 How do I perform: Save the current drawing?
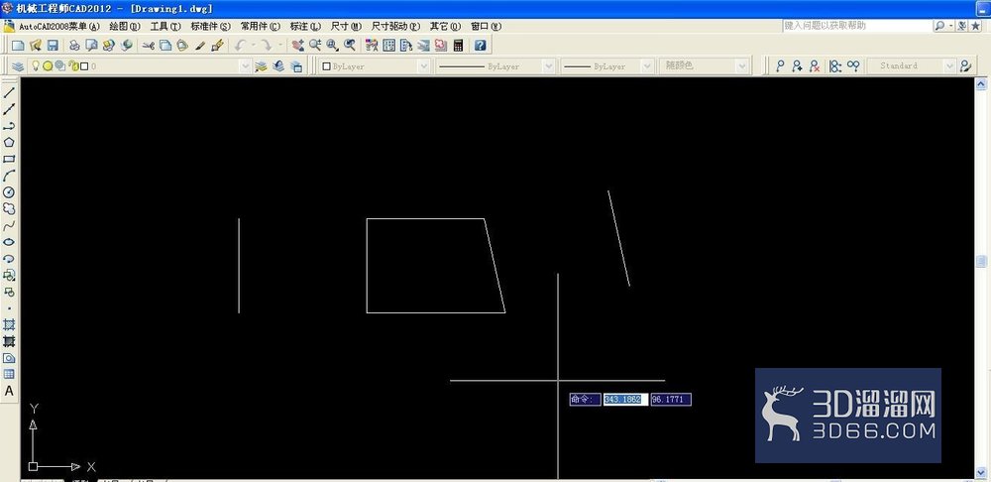[x=53, y=45]
